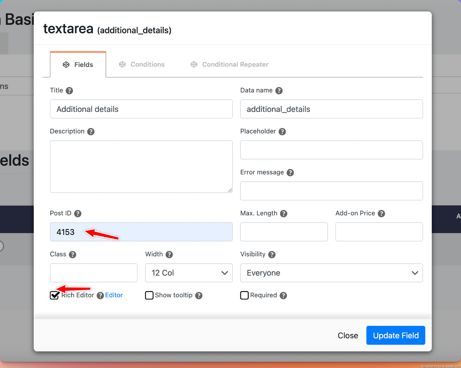461x368 pixels.
Task: Click Close to dismiss the dialog
Action: click(348, 335)
